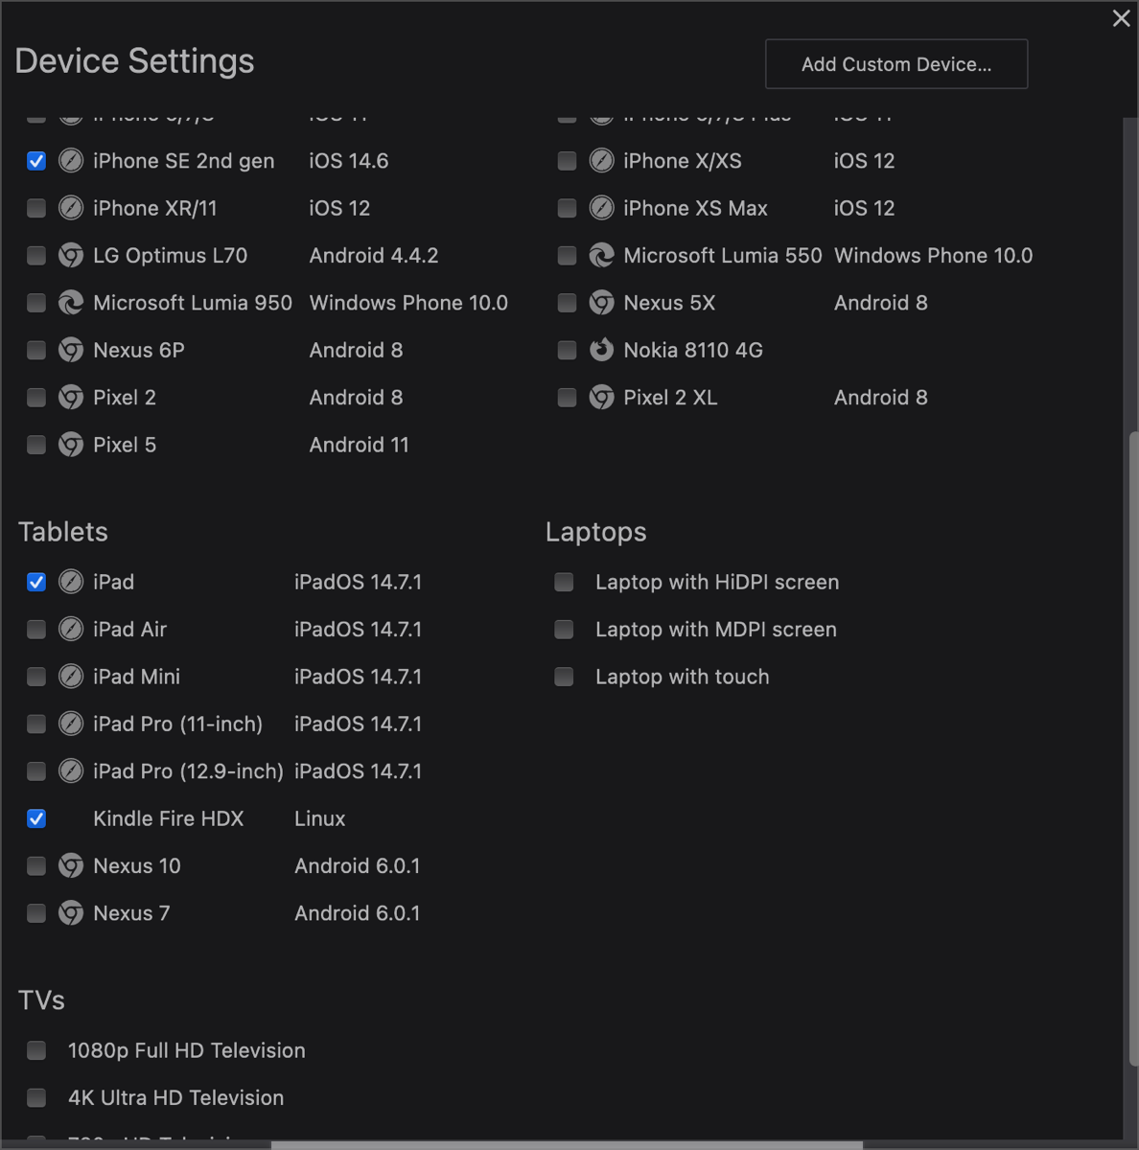Uncheck the iPhone SE 2nd gen checkbox

(x=36, y=161)
